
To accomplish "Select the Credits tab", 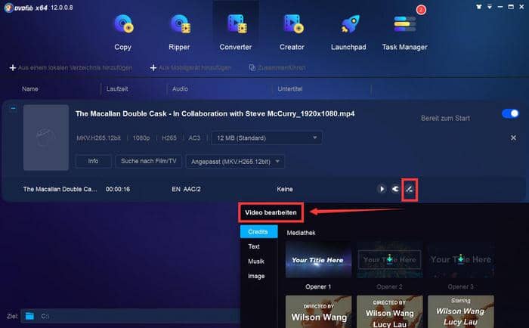I will pos(258,232).
